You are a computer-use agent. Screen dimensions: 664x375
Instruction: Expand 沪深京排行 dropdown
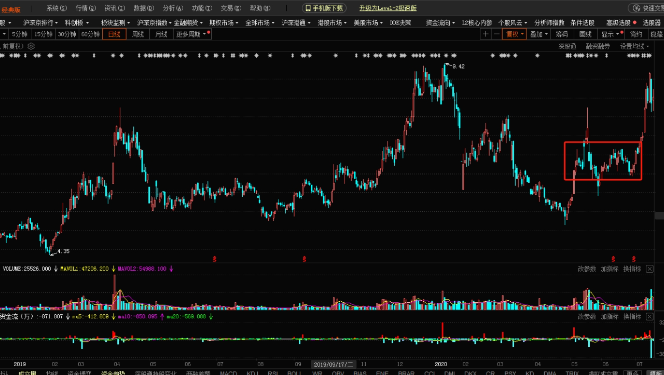click(x=41, y=23)
